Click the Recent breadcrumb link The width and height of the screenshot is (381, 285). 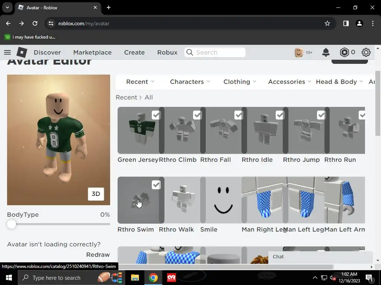click(127, 98)
